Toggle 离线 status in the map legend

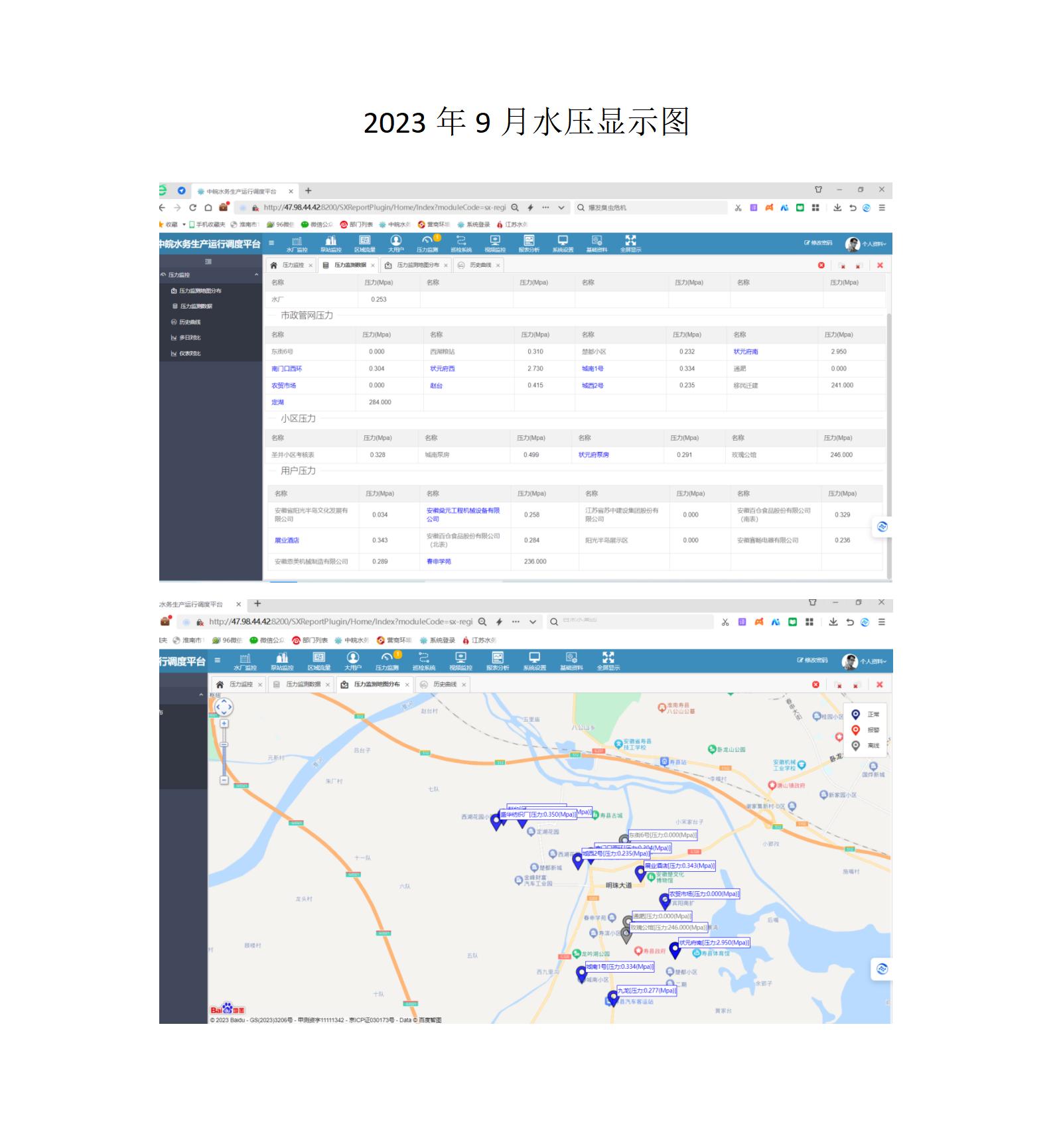tap(867, 746)
